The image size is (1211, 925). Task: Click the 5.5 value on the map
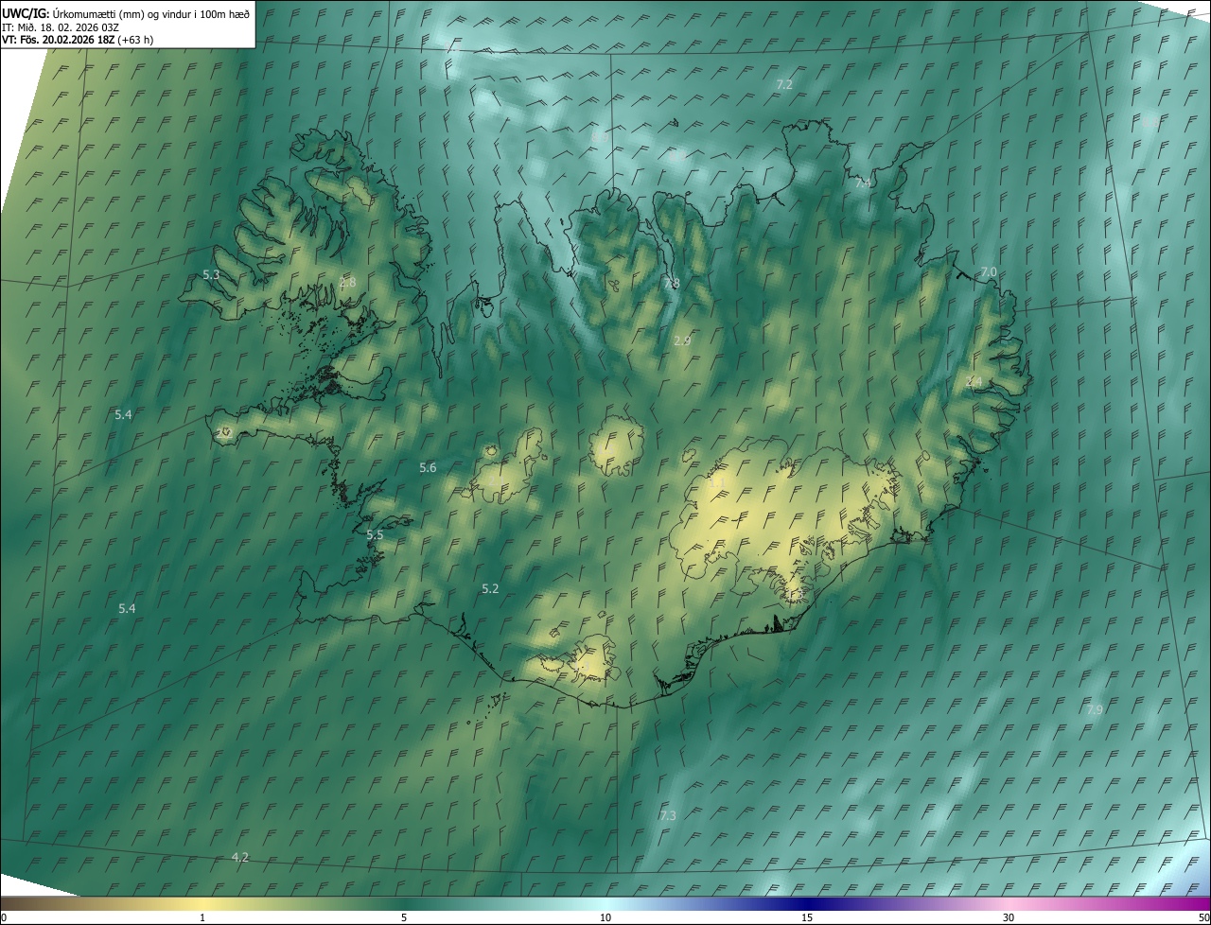[x=375, y=535]
